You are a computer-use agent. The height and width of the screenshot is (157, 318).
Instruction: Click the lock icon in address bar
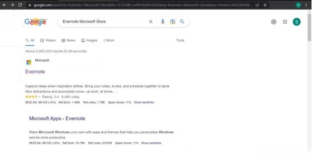coord(30,5)
